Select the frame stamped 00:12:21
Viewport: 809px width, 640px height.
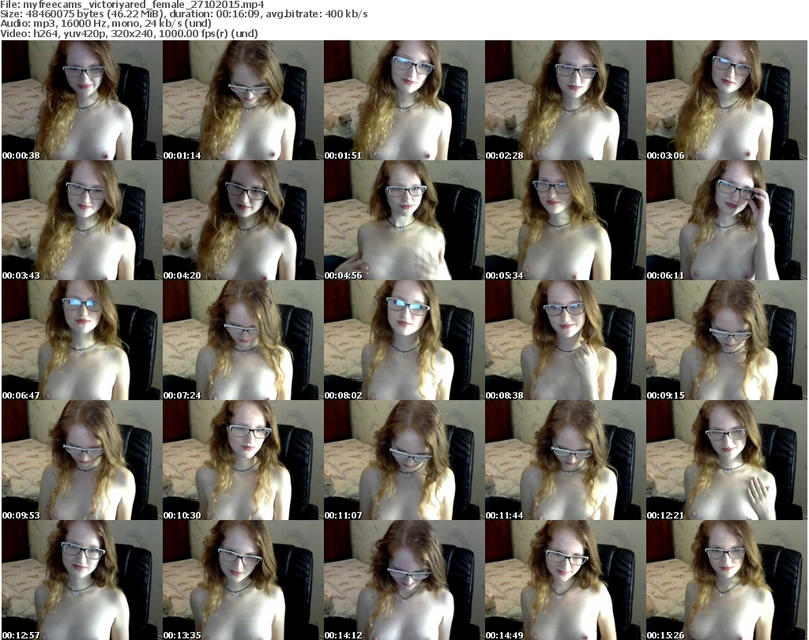point(727,460)
